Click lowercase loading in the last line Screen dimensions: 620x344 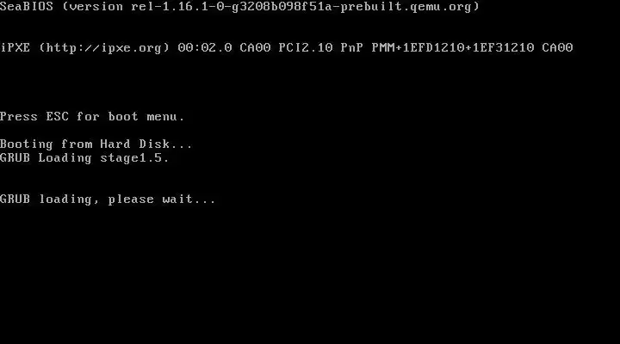click(65, 200)
